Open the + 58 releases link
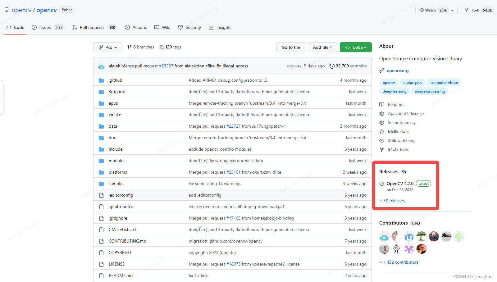497x282 pixels. click(x=392, y=201)
